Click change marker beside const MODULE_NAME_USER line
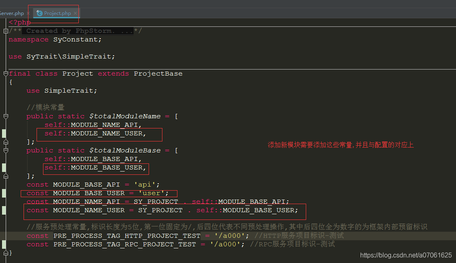The width and height of the screenshot is (456, 263). pyautogui.click(x=4, y=210)
